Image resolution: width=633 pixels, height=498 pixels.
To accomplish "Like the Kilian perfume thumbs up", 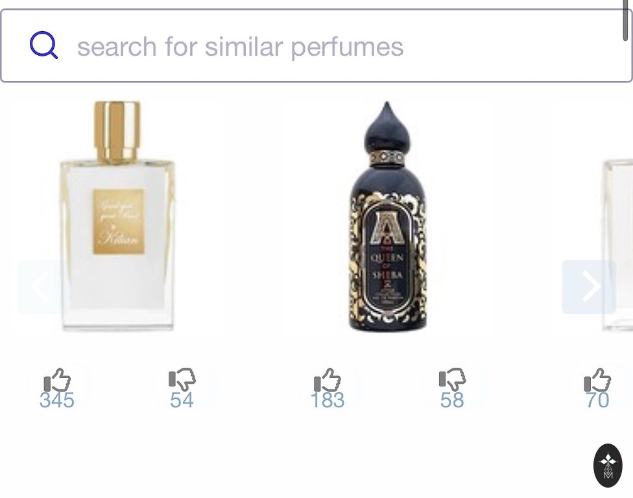I will point(57,380).
